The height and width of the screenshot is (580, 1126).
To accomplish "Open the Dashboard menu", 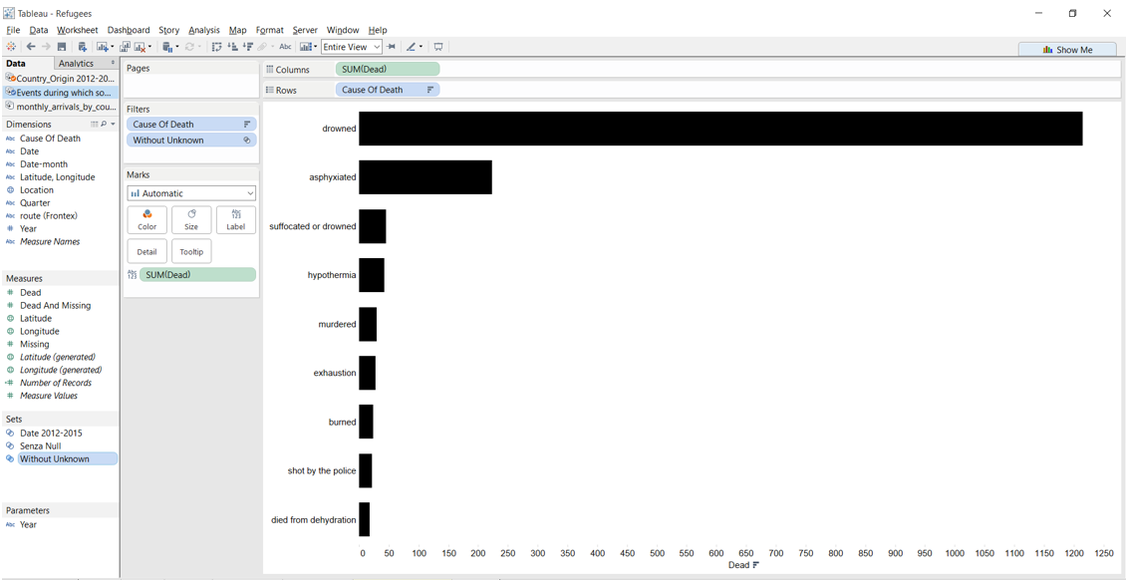I will tap(129, 30).
